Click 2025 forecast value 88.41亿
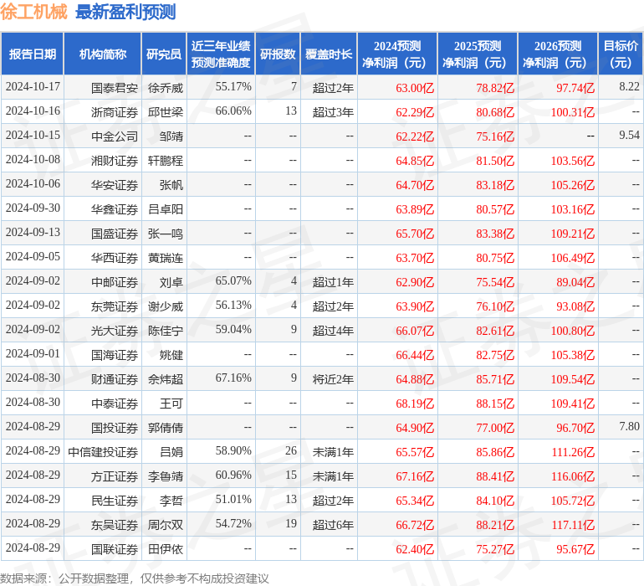Viewport: 644px width, 586px height. tap(495, 475)
